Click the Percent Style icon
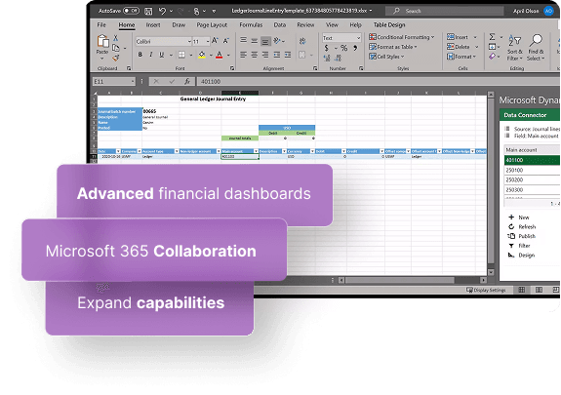 click(343, 48)
